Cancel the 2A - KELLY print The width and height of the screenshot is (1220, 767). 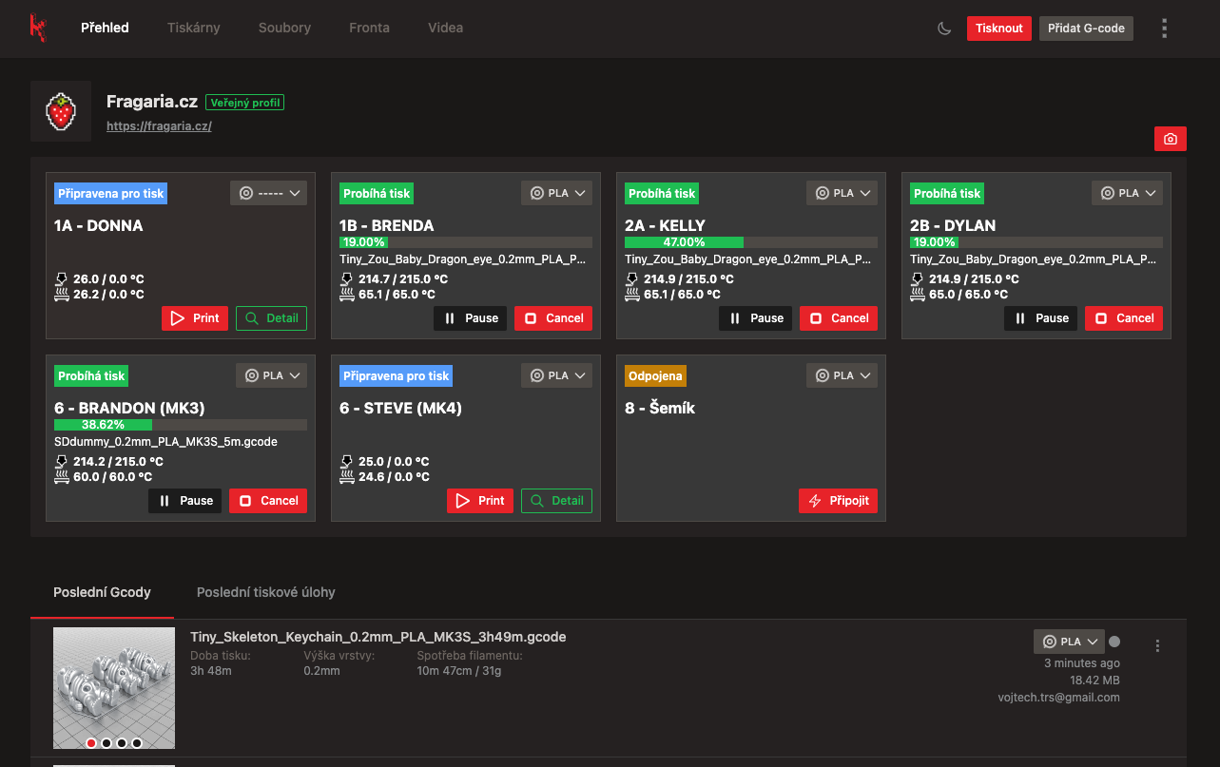coord(839,318)
